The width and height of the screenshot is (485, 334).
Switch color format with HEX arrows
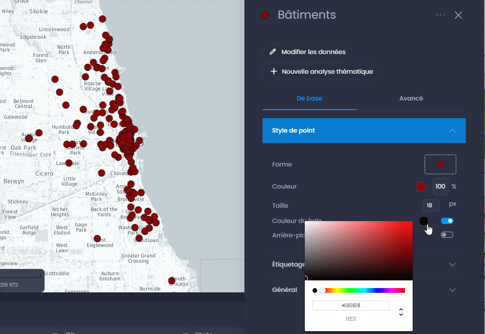tap(401, 312)
